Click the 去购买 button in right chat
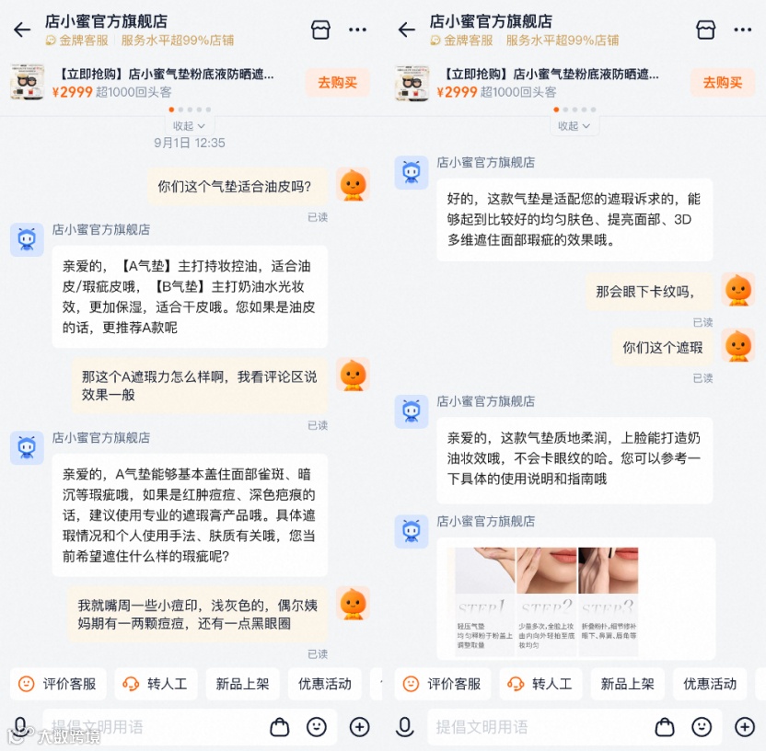Screen dimensions: 766x751 (722, 83)
